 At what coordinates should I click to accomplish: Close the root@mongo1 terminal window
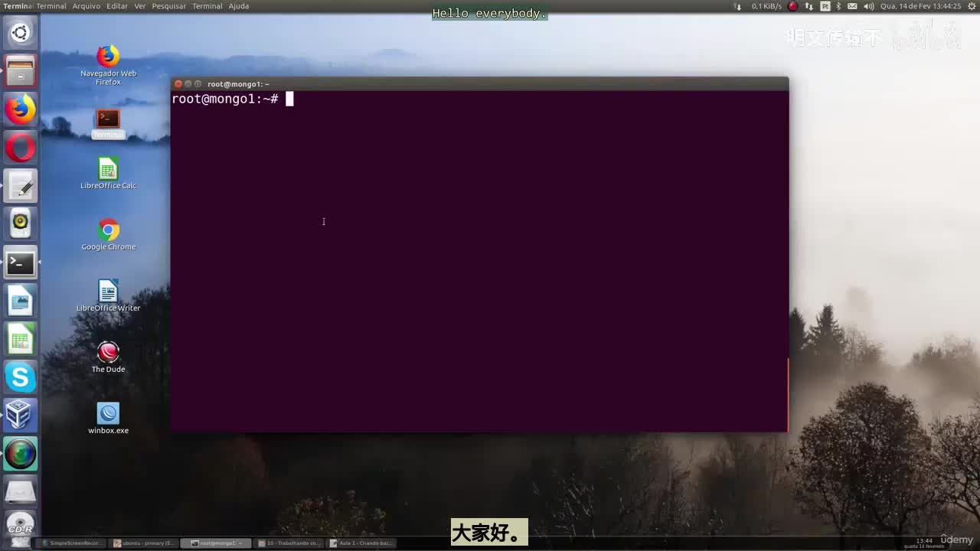[x=178, y=84]
